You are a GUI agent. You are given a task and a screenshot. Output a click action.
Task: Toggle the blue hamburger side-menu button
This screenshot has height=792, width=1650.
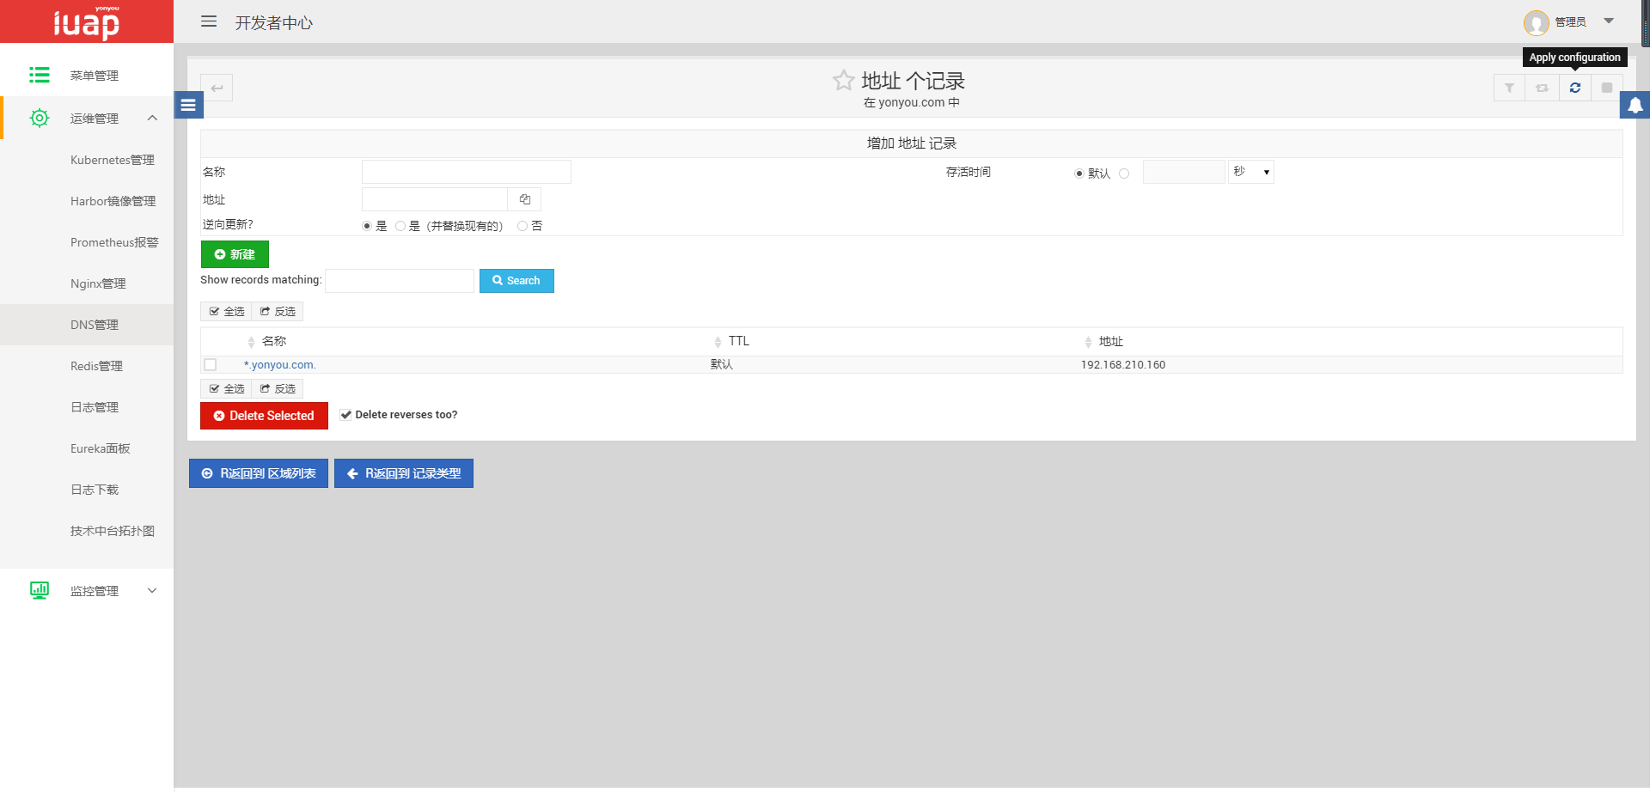point(188,105)
